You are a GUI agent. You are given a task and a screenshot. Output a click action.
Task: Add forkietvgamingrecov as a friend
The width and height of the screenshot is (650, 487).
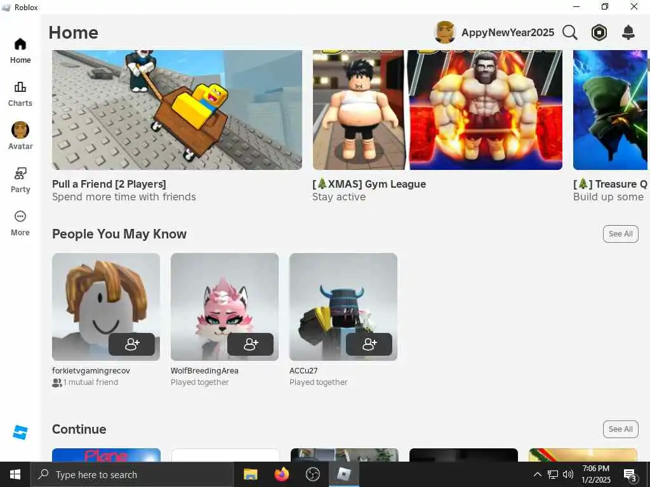[x=132, y=344]
